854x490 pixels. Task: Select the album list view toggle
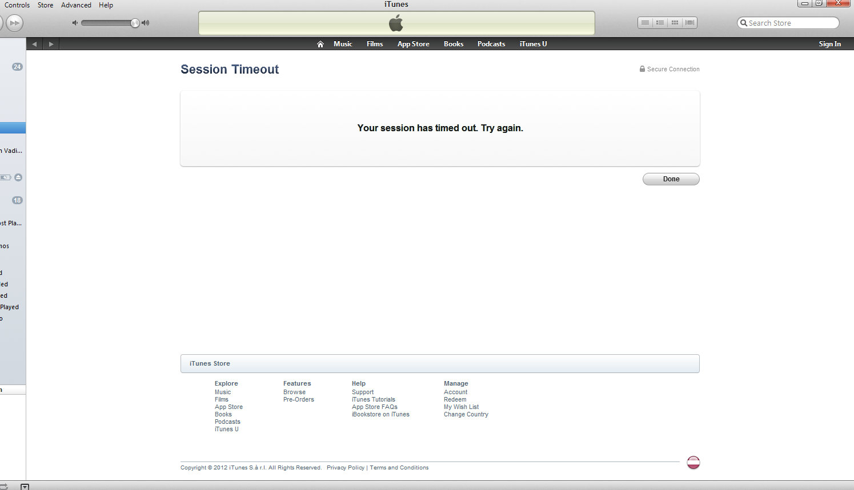[x=660, y=22]
